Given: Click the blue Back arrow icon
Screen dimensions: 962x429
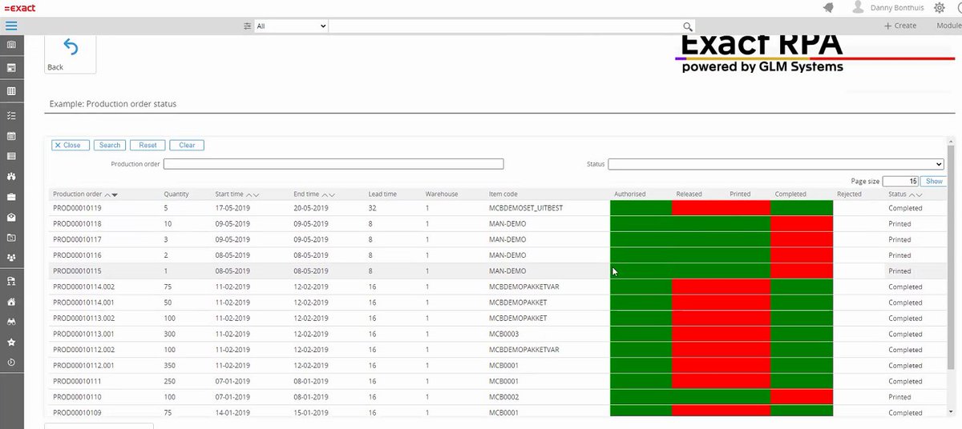Looking at the screenshot, I should click(x=71, y=47).
